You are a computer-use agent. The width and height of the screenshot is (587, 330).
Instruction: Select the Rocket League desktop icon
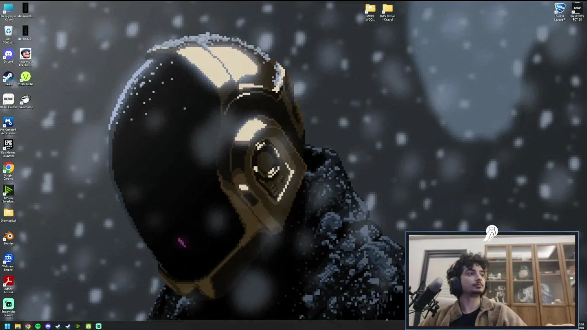pyautogui.click(x=560, y=8)
